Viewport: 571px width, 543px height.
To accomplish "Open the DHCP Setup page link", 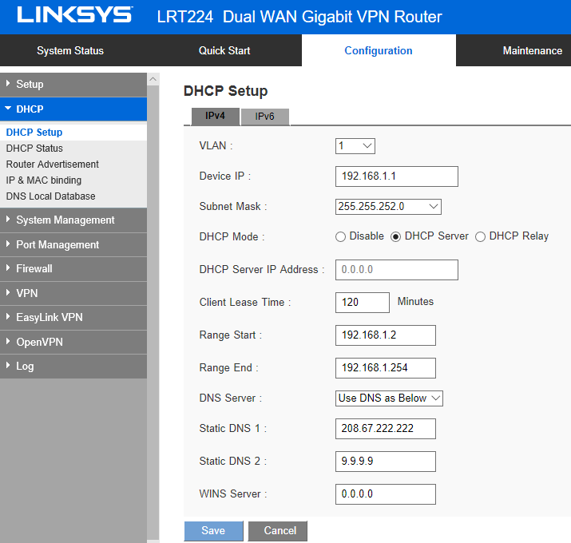I will [34, 133].
